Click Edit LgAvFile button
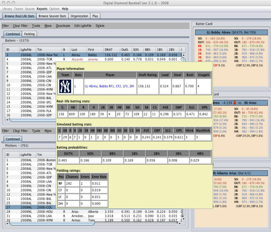The width and height of the screenshot is (271, 232). (x=83, y=26)
